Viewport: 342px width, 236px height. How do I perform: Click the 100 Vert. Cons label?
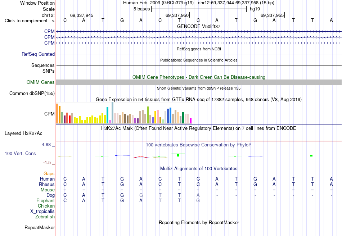(20, 153)
